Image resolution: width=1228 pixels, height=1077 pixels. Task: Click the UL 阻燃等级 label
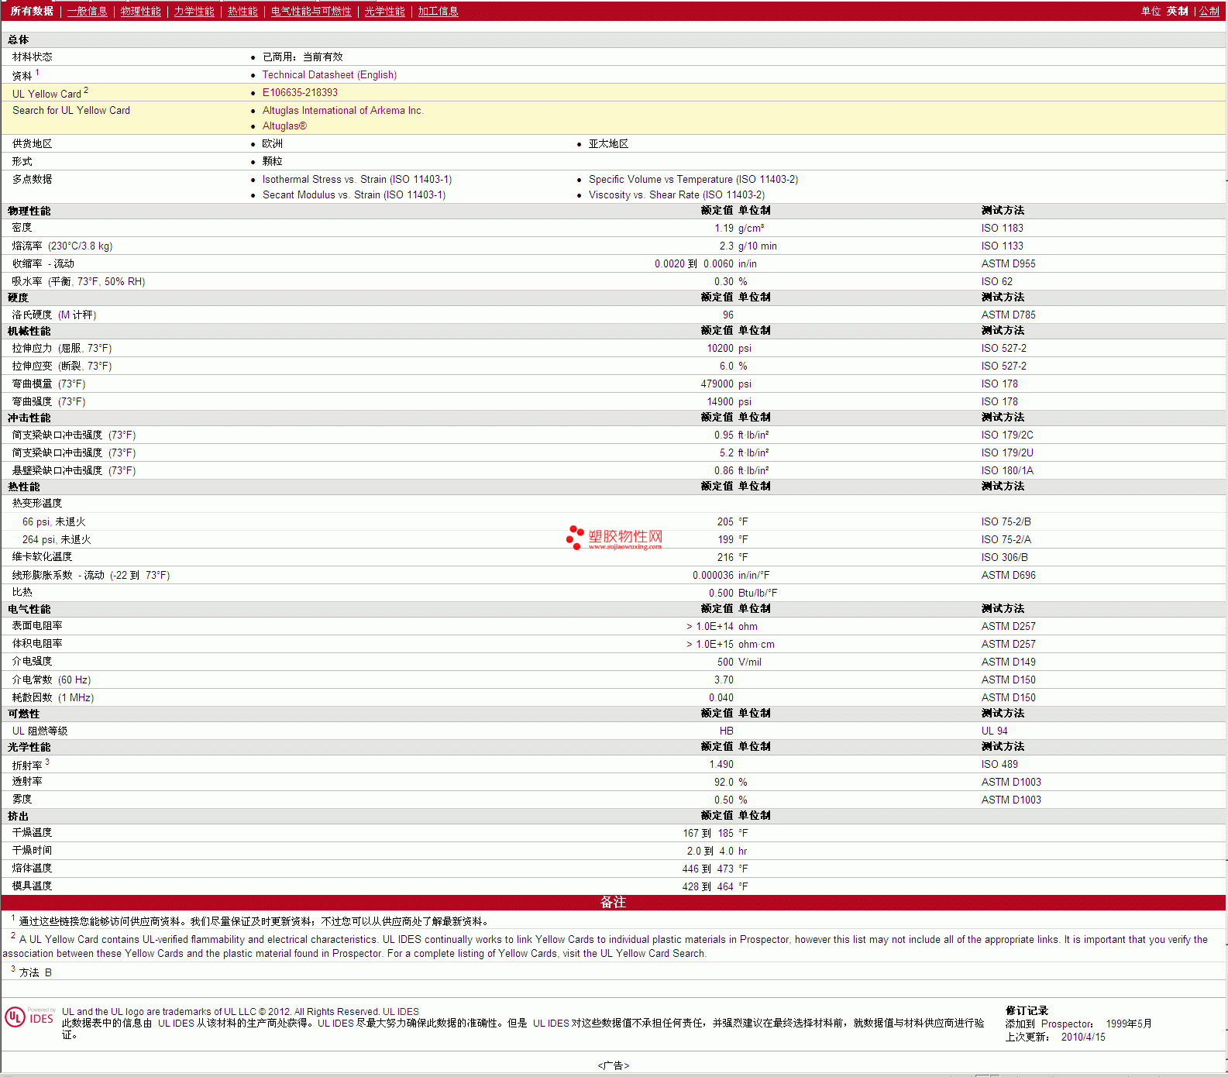(40, 731)
